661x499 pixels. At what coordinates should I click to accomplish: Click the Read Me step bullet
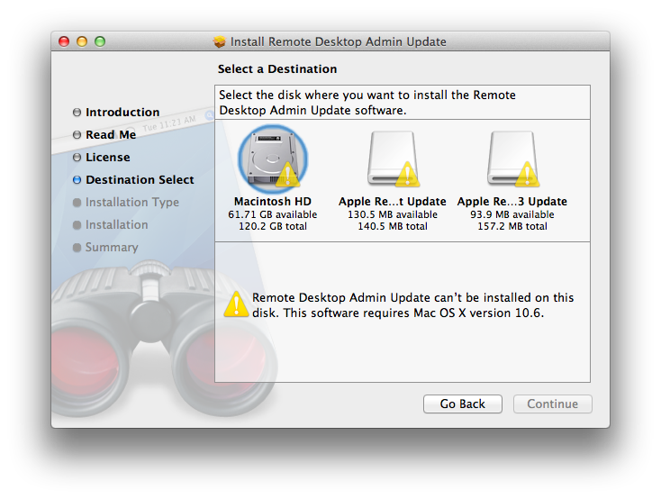(77, 134)
